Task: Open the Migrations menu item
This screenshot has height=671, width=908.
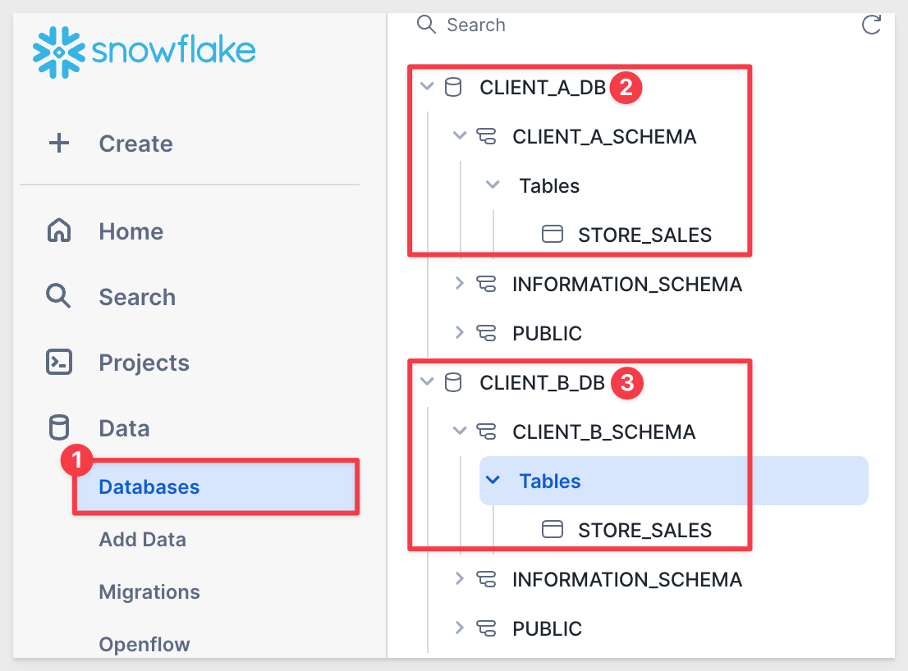Action: [x=149, y=591]
